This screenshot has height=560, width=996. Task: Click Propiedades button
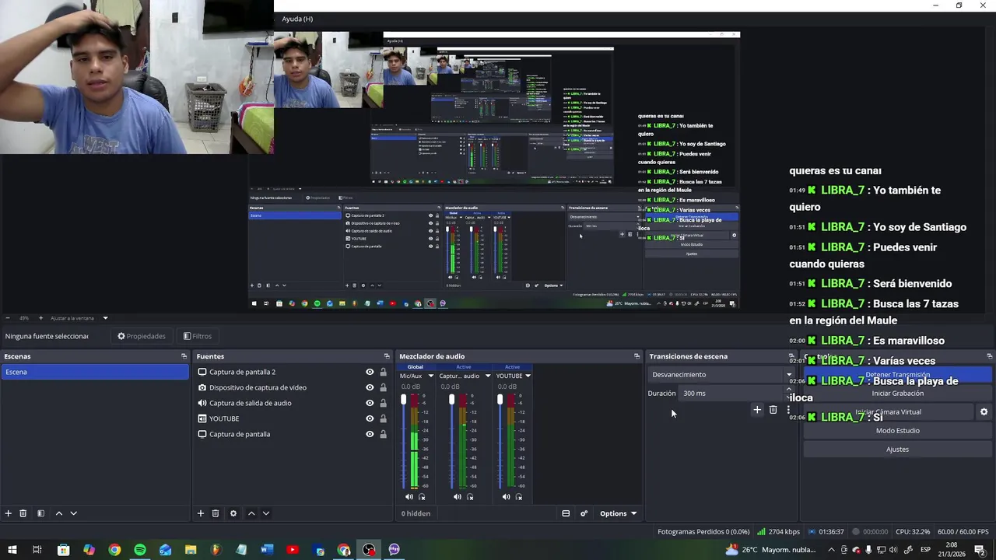point(142,336)
